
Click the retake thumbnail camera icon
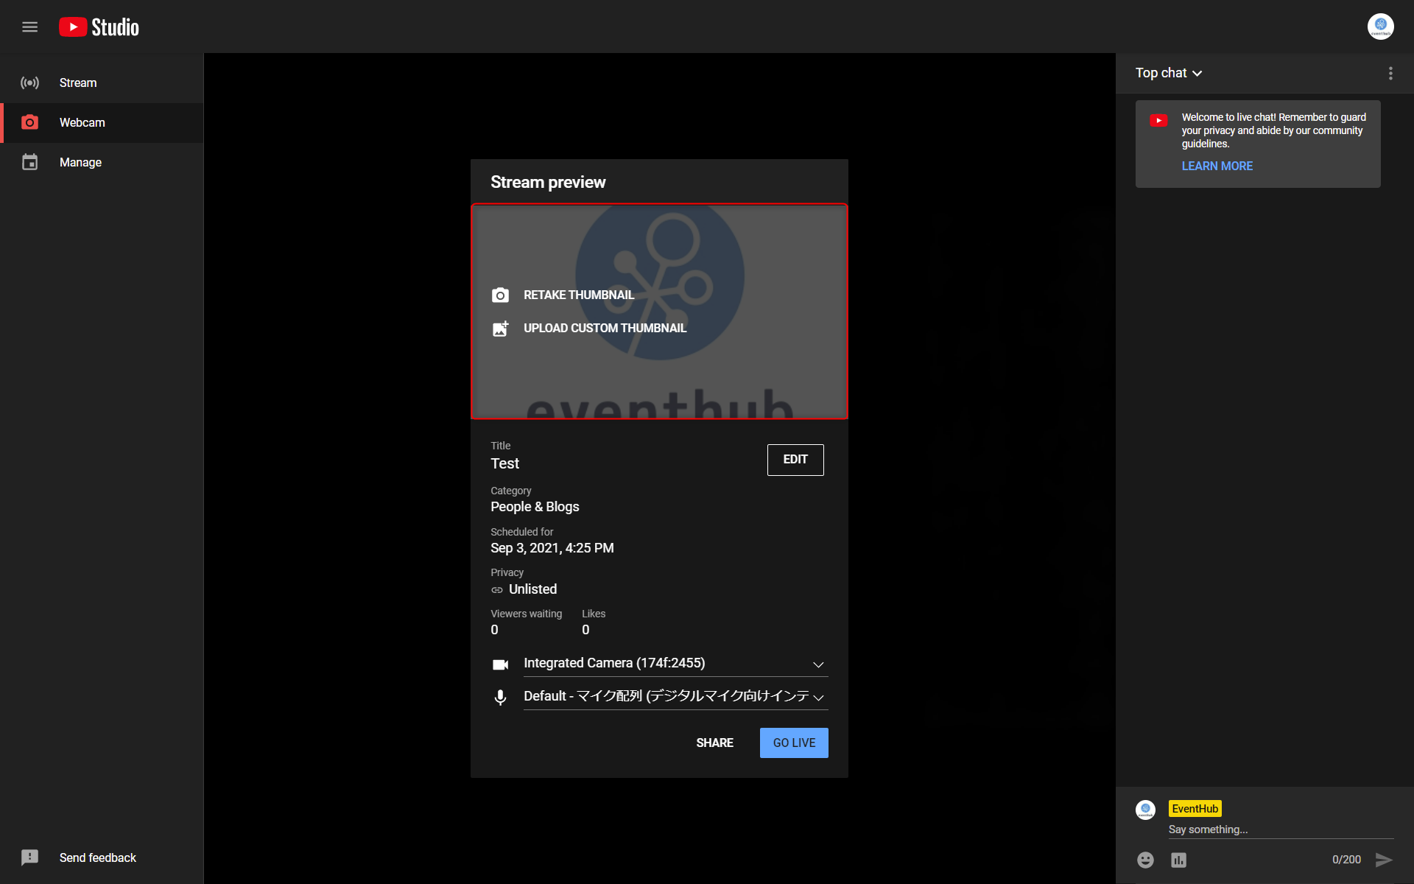(500, 295)
